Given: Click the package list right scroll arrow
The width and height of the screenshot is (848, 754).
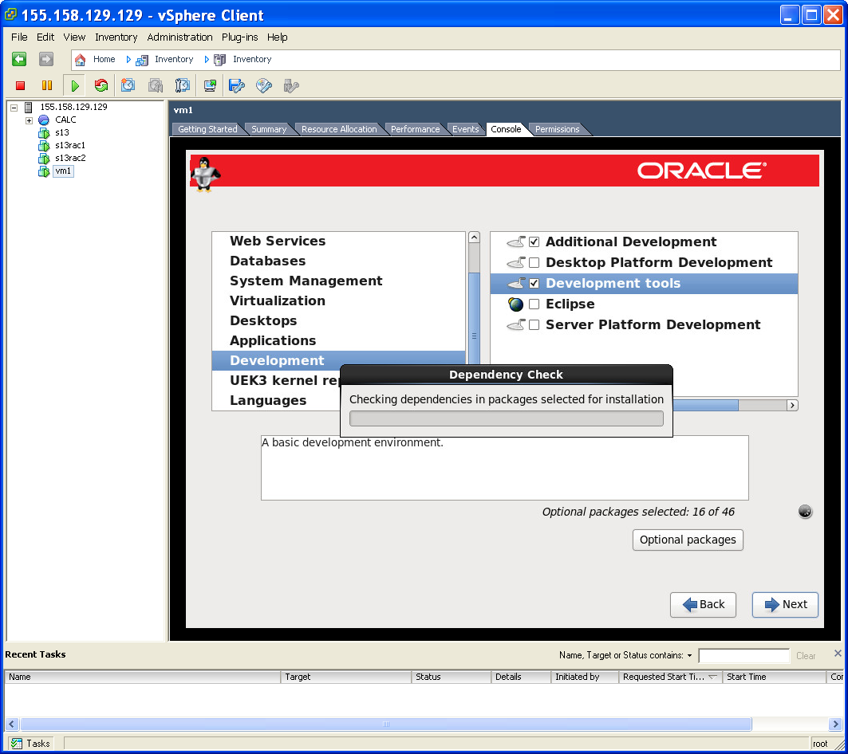Looking at the screenshot, I should tap(792, 406).
